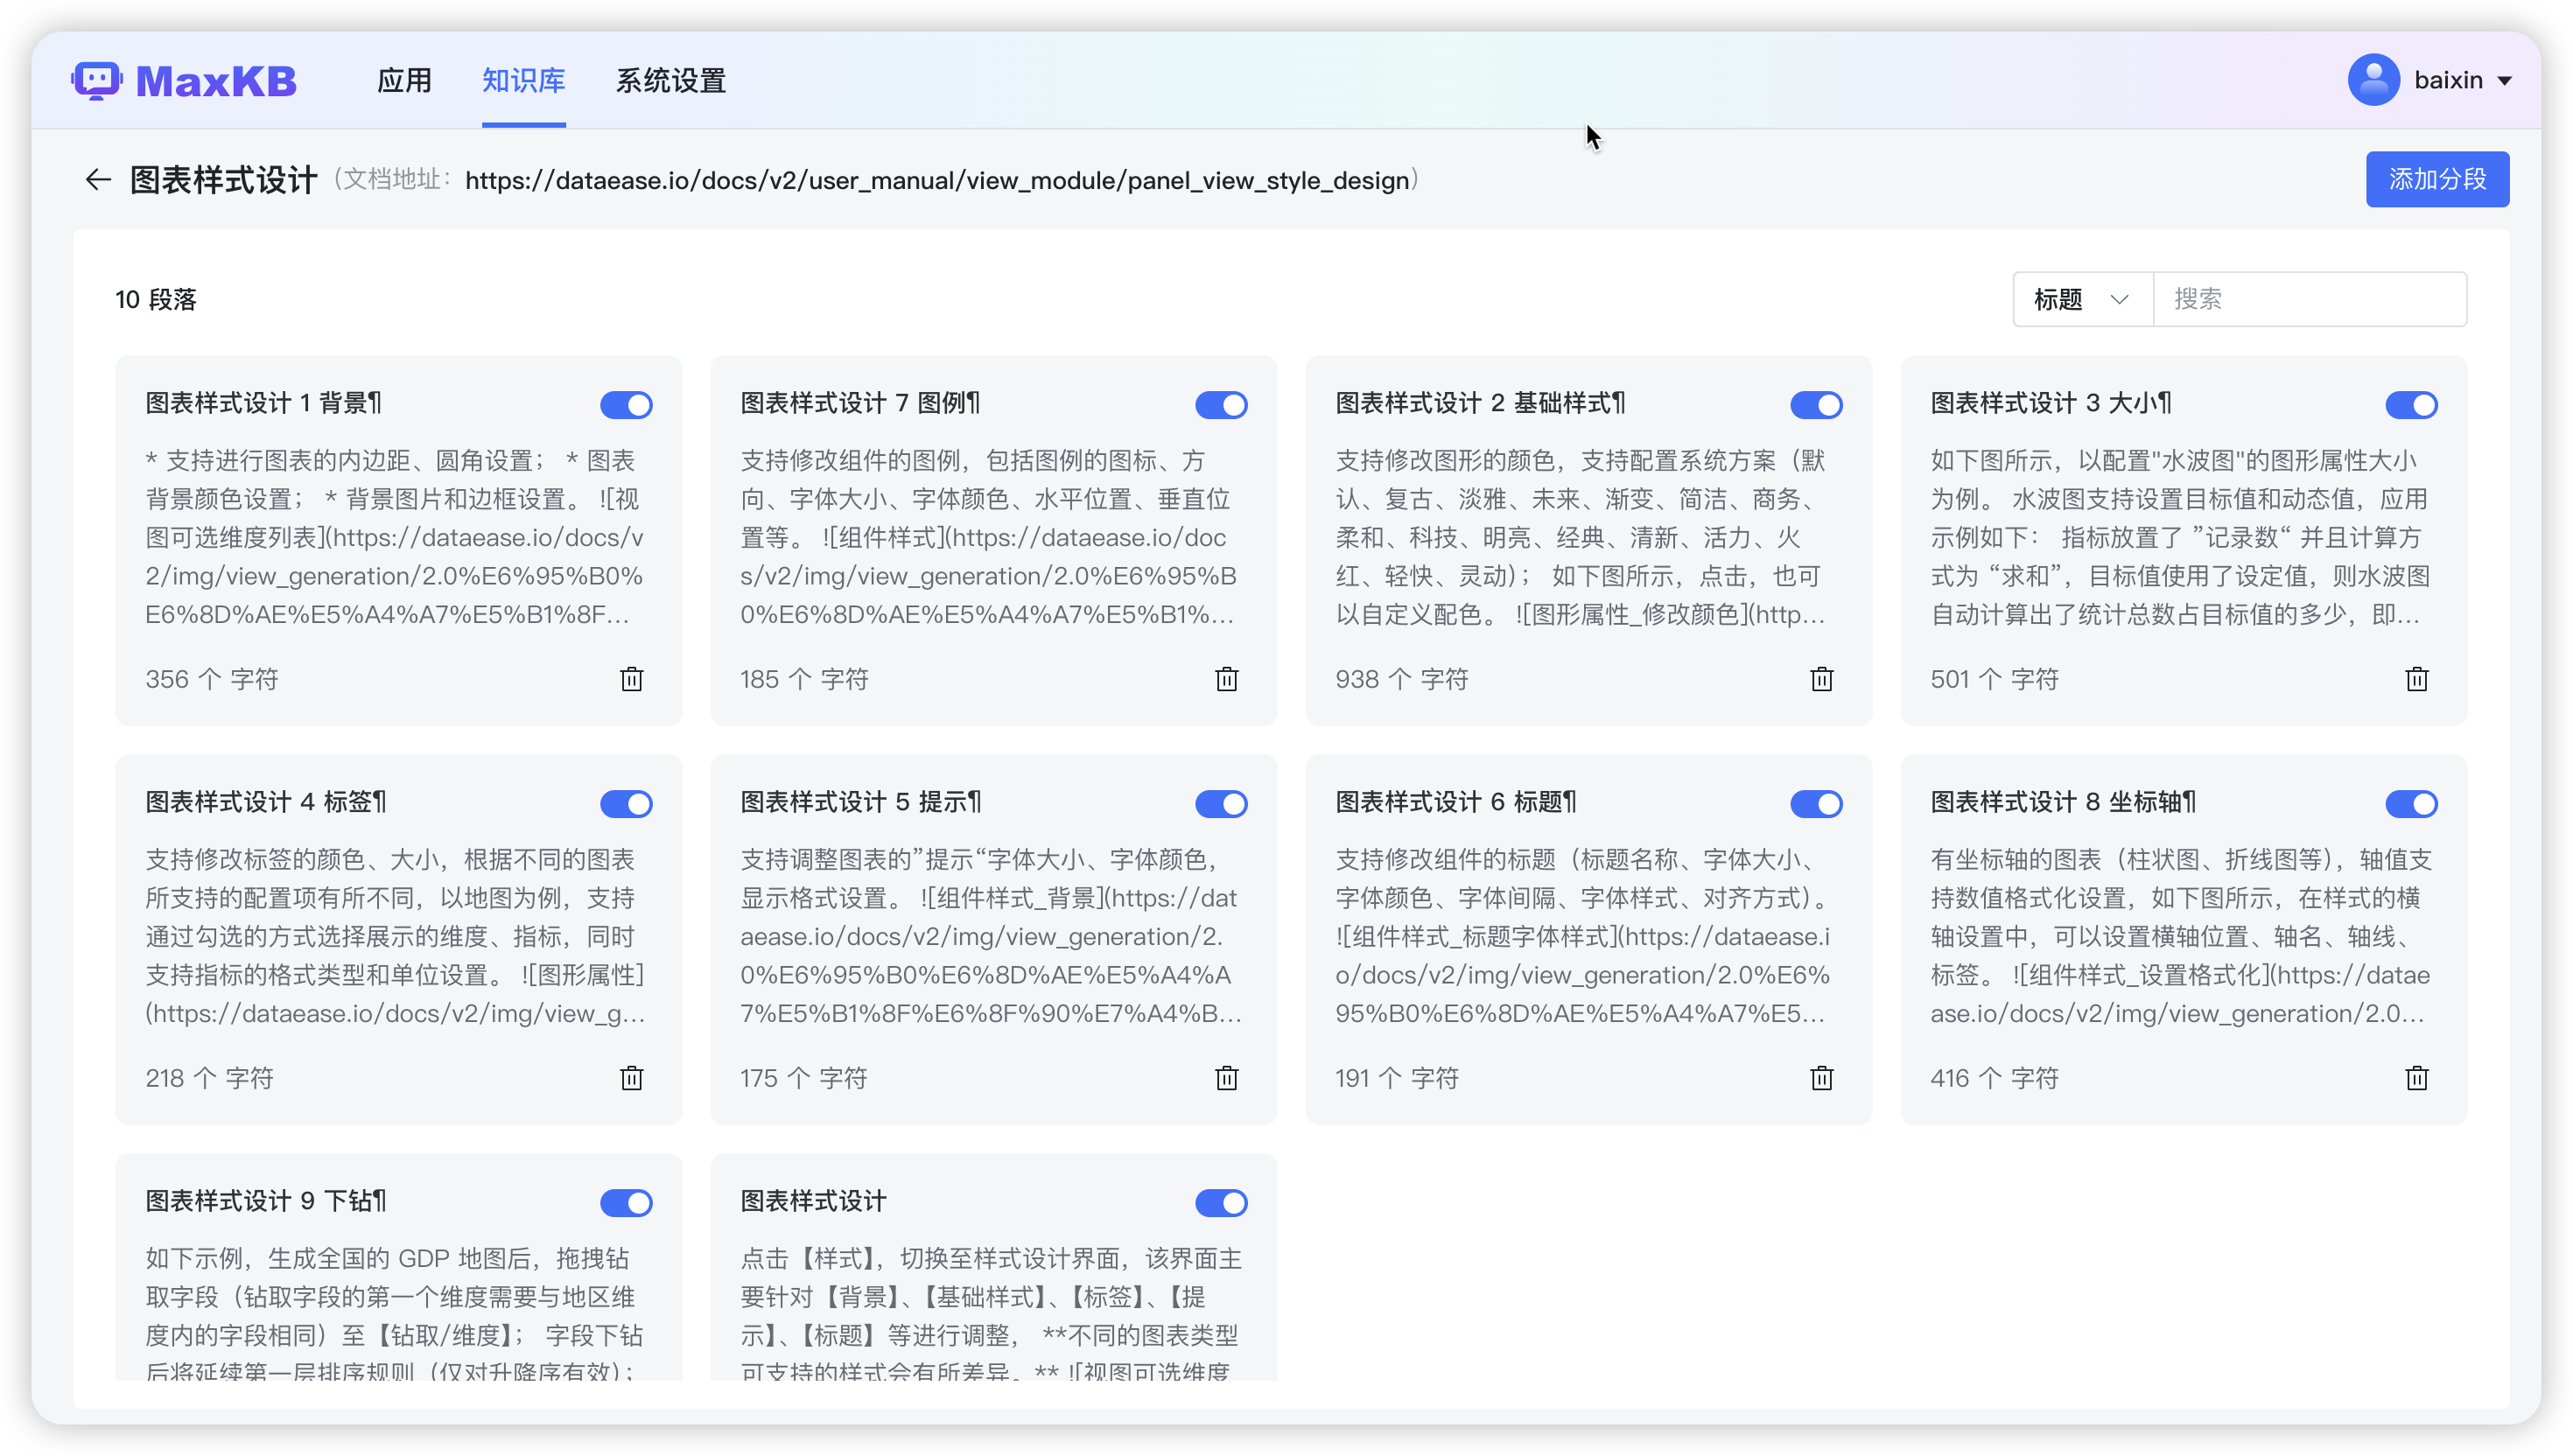Focus the 搜索 input field

[2308, 299]
